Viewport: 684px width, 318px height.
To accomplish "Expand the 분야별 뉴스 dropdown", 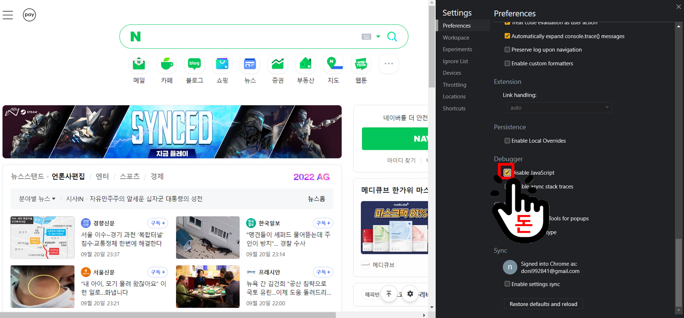I will tap(37, 199).
